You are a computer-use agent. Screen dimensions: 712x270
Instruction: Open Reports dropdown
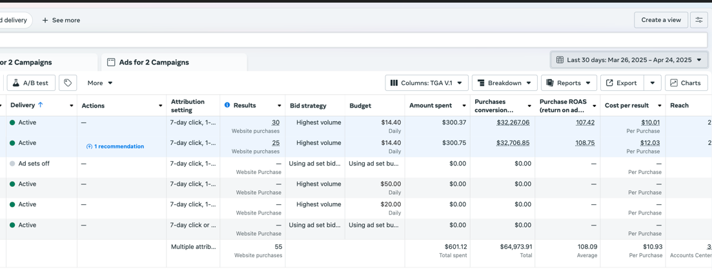tap(569, 83)
